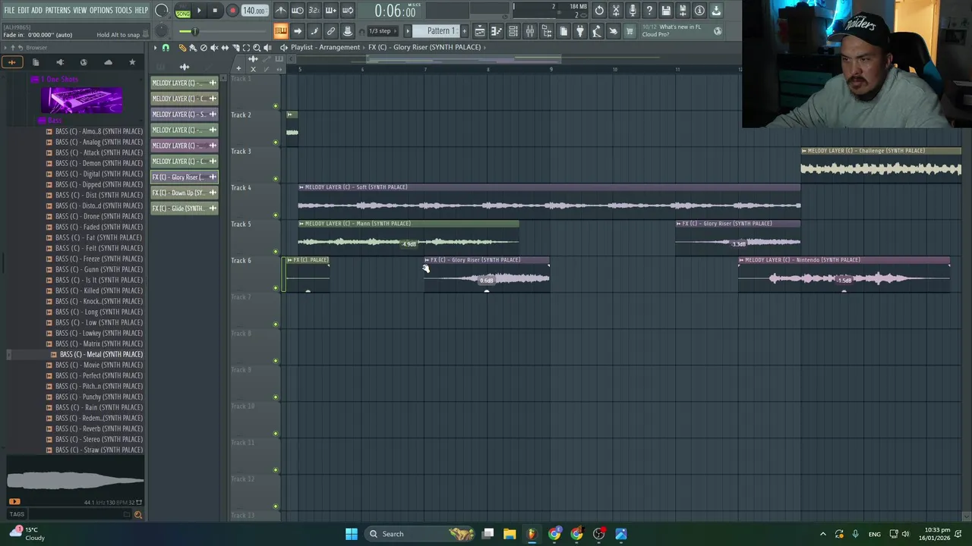Select the Zoom tool in playlist
972x546 pixels.
click(x=257, y=47)
